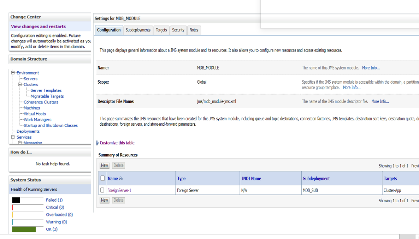Sort table by Subdeployment column header
Screen dimensions: 419x239
pos(317,179)
